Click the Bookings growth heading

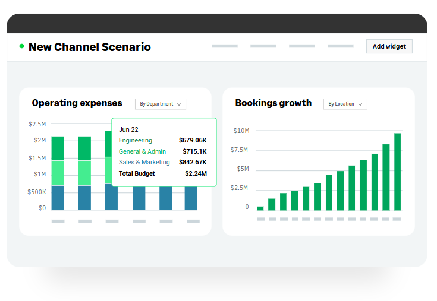click(273, 103)
